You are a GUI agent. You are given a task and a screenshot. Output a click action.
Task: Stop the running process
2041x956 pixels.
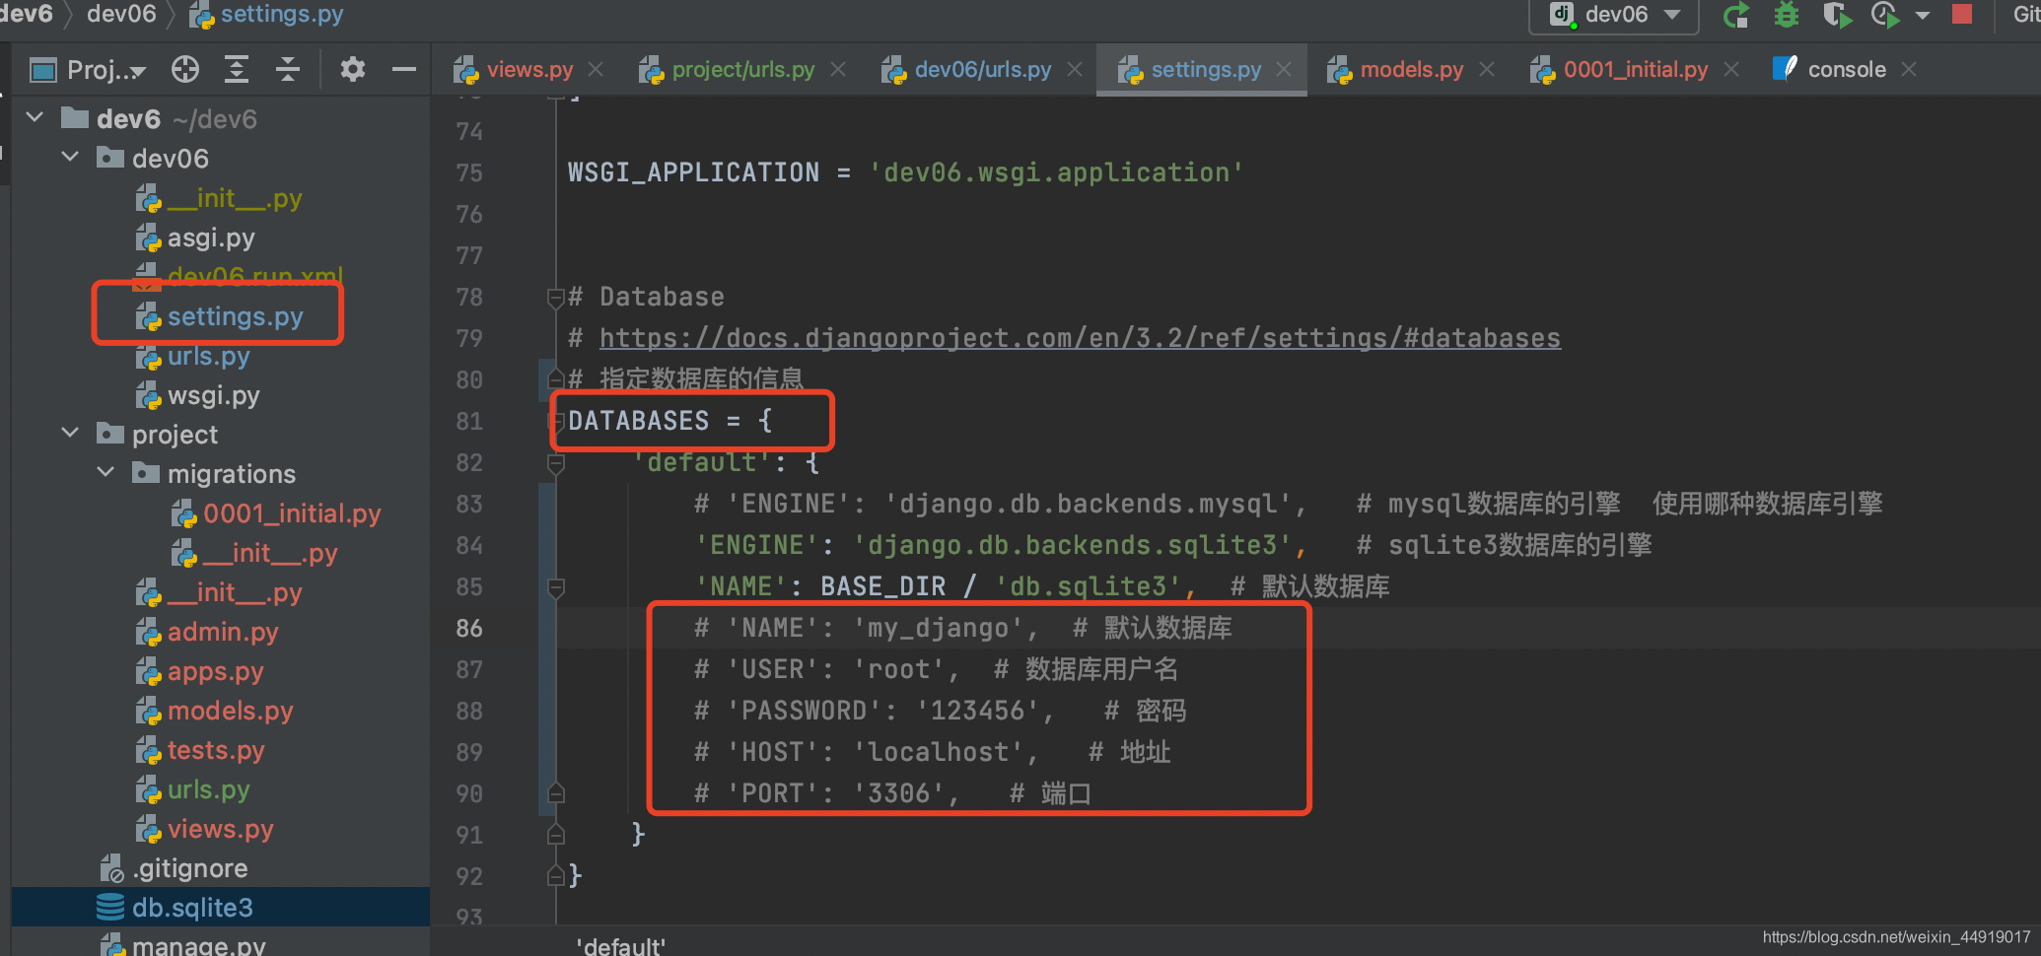click(1962, 14)
